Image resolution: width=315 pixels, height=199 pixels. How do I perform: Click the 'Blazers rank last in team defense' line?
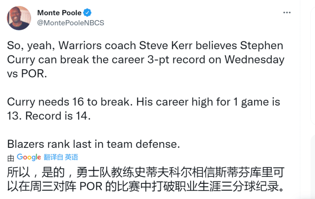(x=92, y=144)
